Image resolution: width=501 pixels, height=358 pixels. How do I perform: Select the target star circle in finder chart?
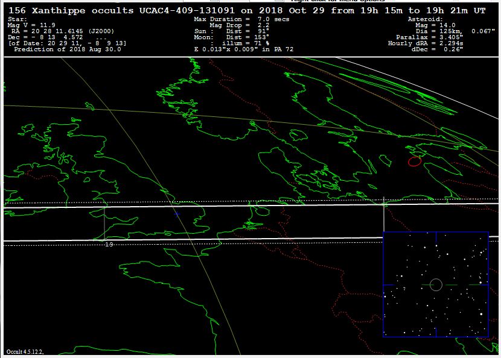(x=436, y=284)
